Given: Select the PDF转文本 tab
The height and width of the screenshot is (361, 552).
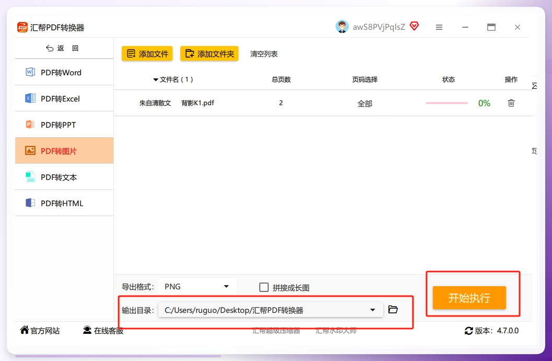Looking at the screenshot, I should click(x=64, y=177).
